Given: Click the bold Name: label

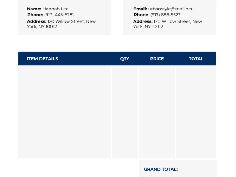Looking at the screenshot, I should pos(34,9).
